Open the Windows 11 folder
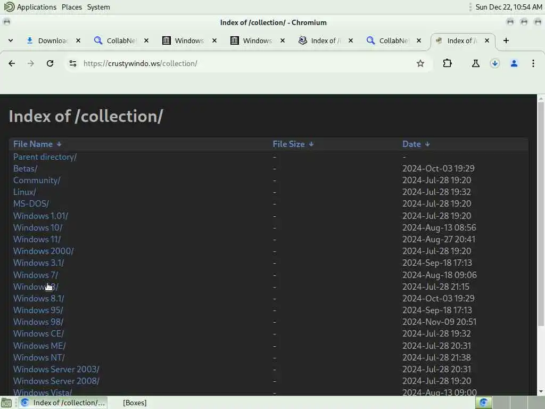Screen dimensions: 545x409 pyautogui.click(x=37, y=239)
